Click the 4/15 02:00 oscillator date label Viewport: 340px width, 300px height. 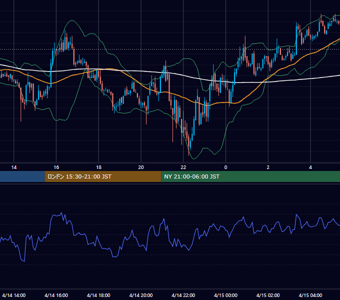pyautogui.click(x=268, y=295)
